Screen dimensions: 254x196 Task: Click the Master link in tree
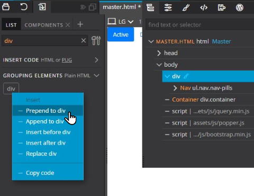click(221, 41)
